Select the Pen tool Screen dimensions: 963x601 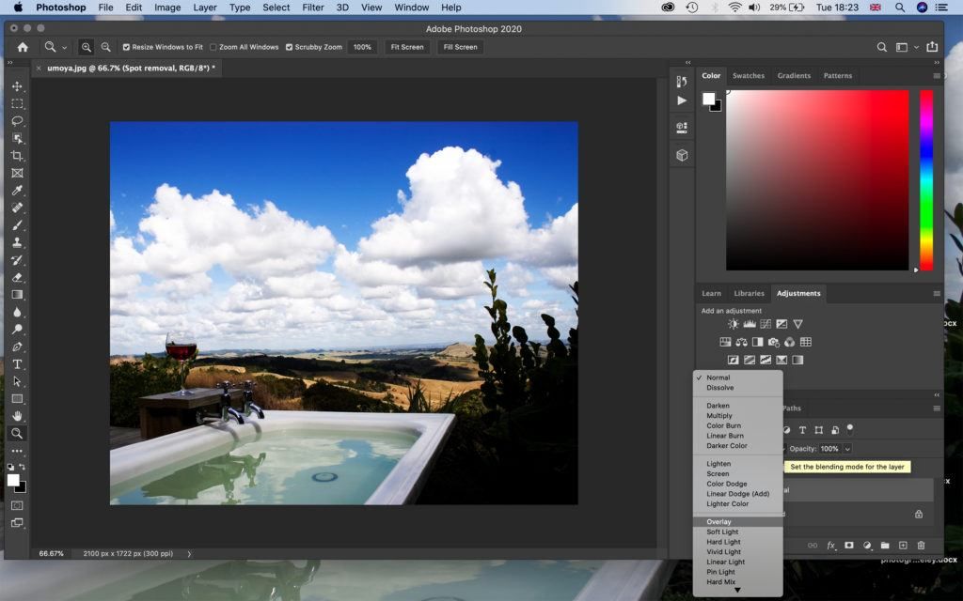tap(17, 347)
